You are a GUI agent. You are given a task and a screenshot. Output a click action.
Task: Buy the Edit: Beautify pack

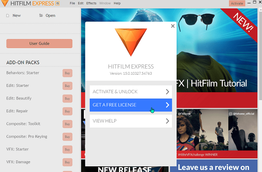(67, 98)
